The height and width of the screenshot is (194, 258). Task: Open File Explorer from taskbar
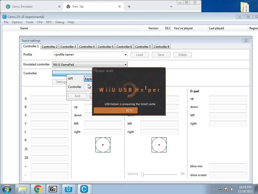[x=22, y=189]
